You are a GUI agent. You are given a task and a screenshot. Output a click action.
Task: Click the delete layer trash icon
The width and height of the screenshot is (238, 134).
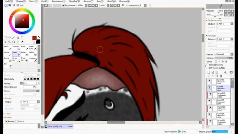point(221,76)
